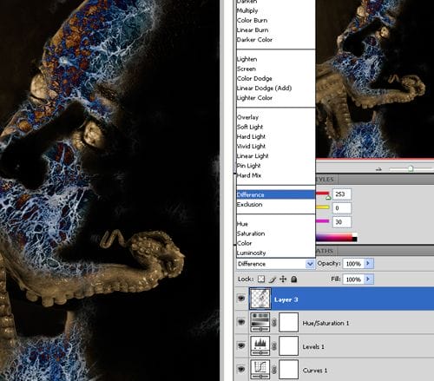Click Hue/Saturation 1 adjustment icon
434x381 pixels.
(260, 322)
